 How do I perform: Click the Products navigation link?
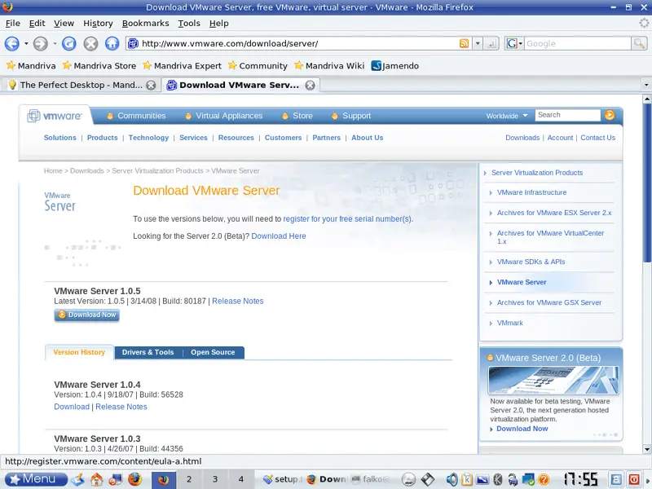pyautogui.click(x=103, y=138)
